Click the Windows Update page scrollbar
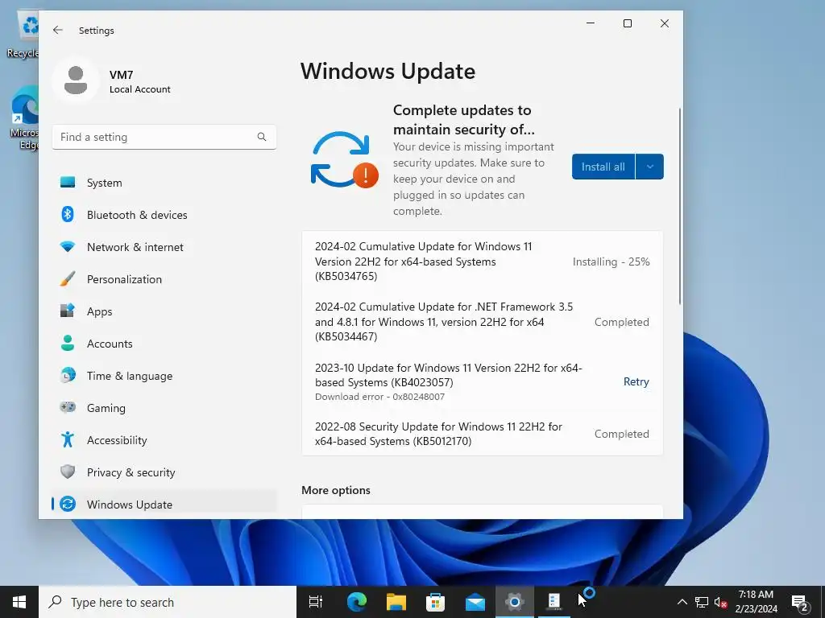The height and width of the screenshot is (618, 825). 680,205
